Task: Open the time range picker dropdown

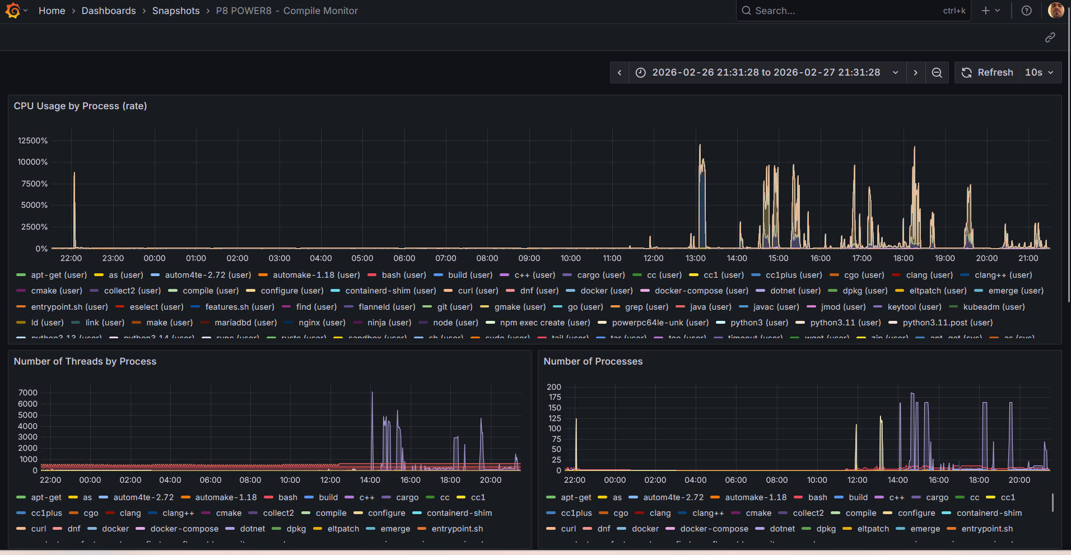Action: pos(895,72)
